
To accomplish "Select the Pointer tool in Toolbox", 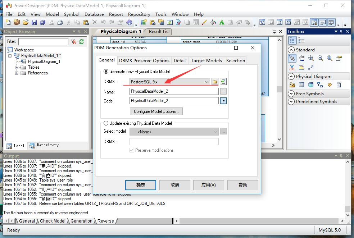I will (x=292, y=58).
